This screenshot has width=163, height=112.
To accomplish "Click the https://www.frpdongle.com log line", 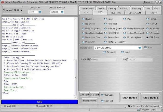I will (x=15, y=22).
